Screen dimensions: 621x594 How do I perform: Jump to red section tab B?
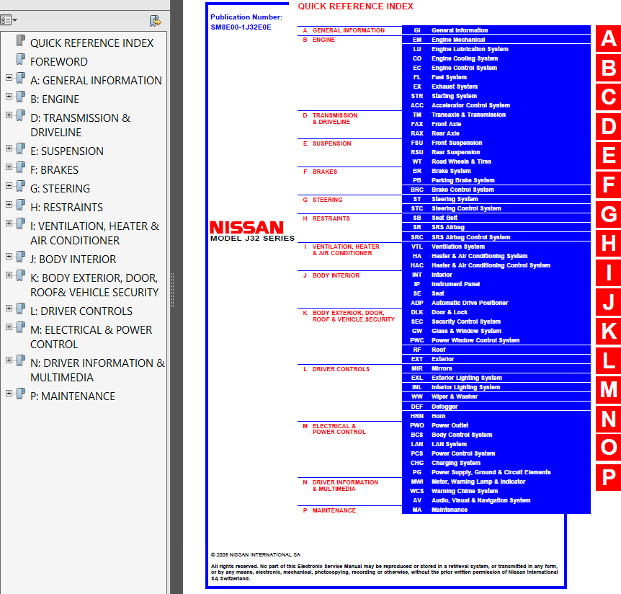(x=608, y=68)
